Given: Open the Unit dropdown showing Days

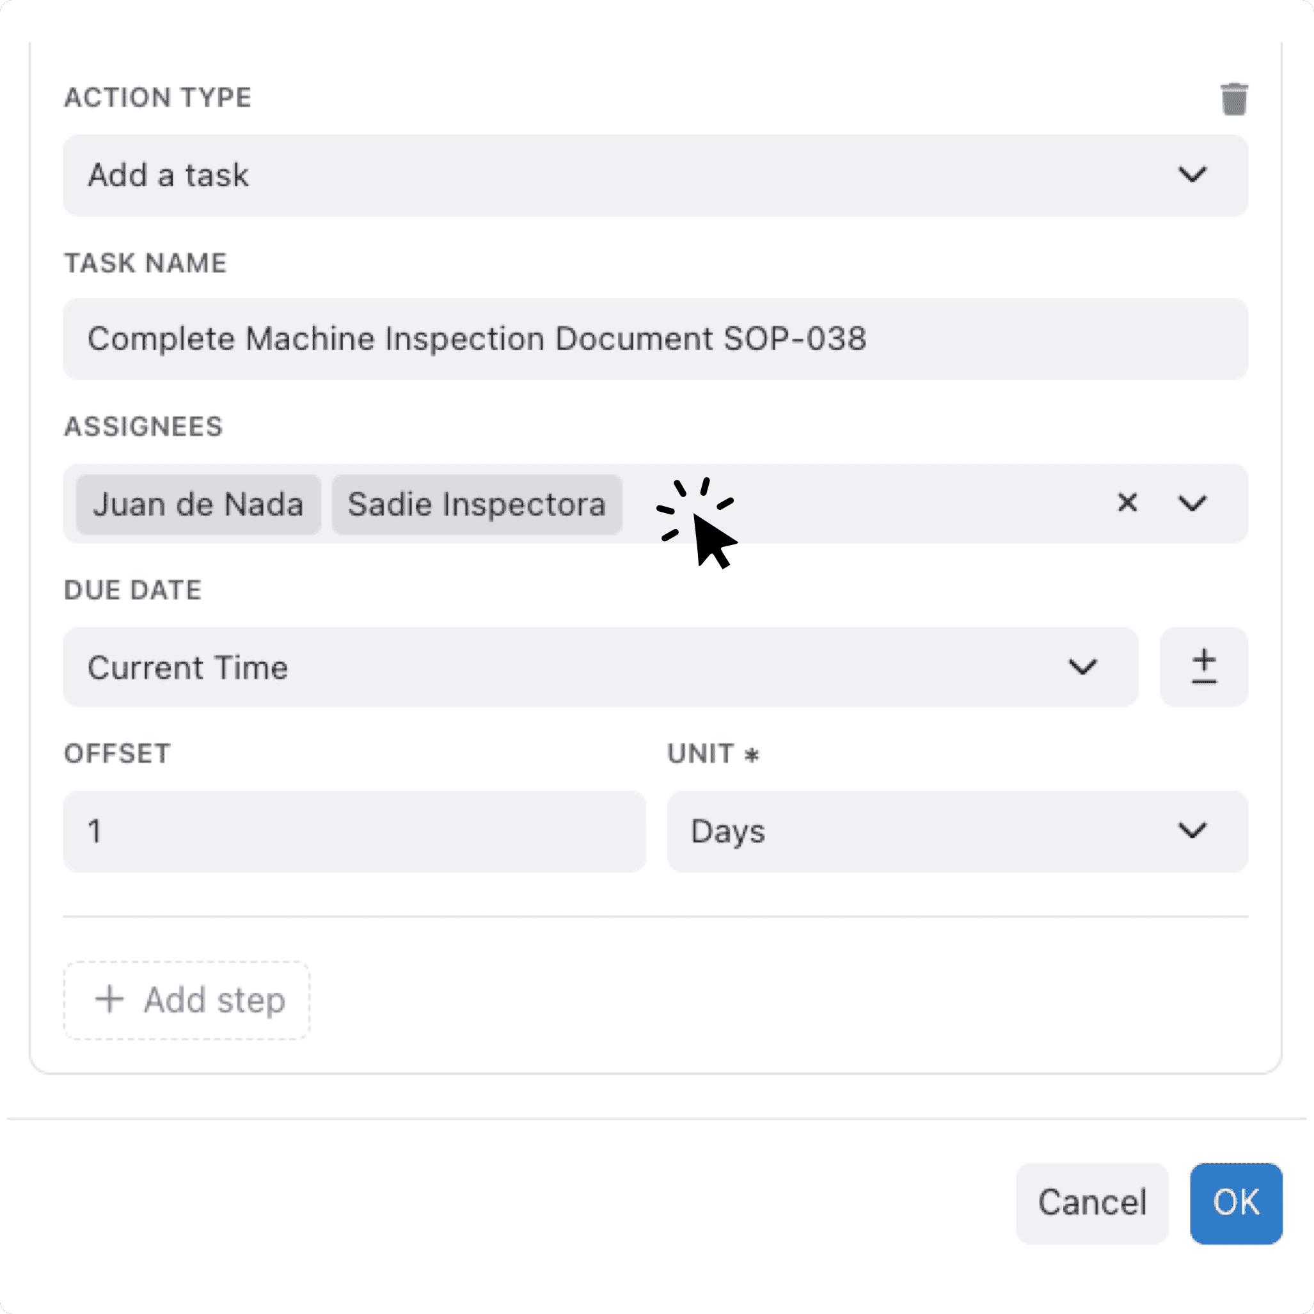Looking at the screenshot, I should click(x=958, y=831).
